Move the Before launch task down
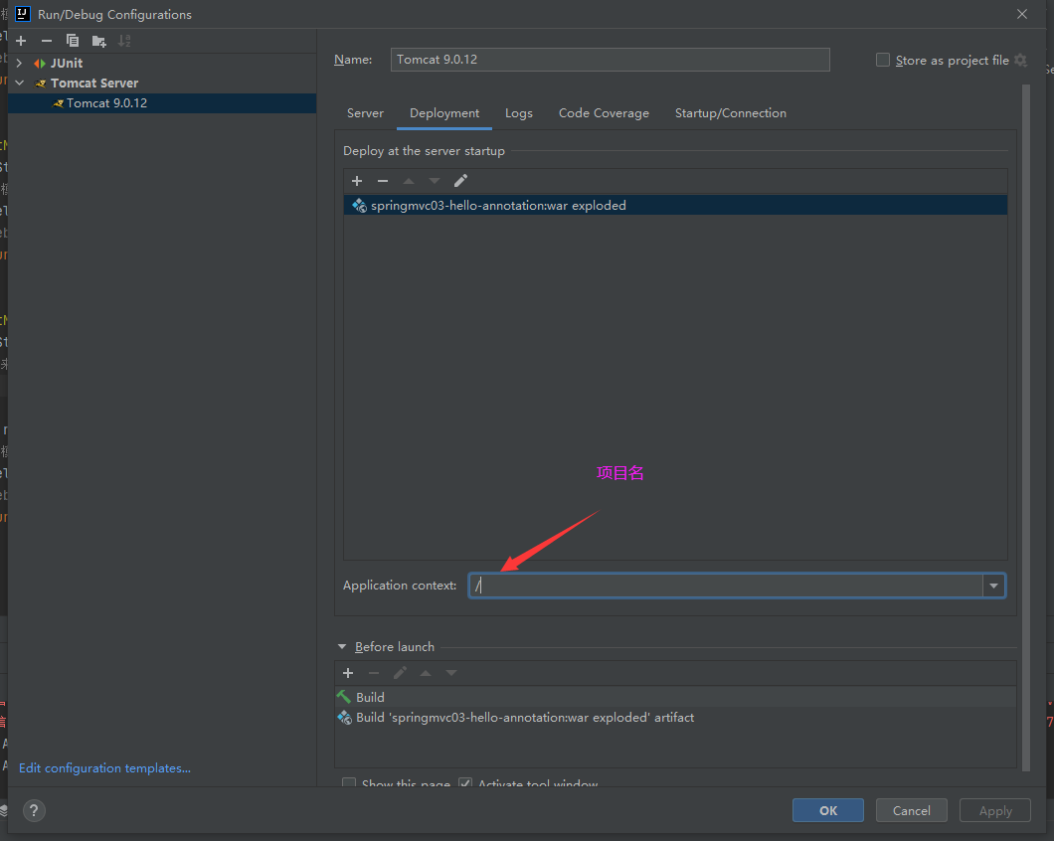Image resolution: width=1054 pixels, height=841 pixels. [x=451, y=673]
